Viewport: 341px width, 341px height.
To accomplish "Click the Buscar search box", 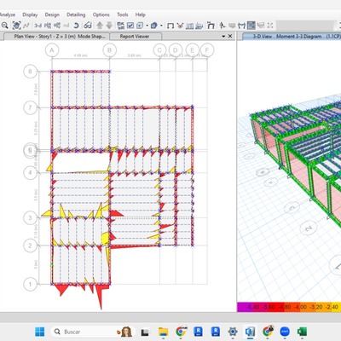I will [x=94, y=332].
